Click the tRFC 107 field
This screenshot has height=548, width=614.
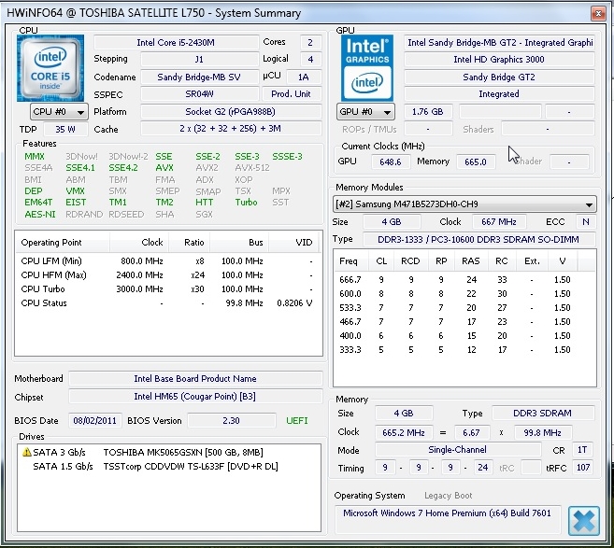(x=582, y=468)
